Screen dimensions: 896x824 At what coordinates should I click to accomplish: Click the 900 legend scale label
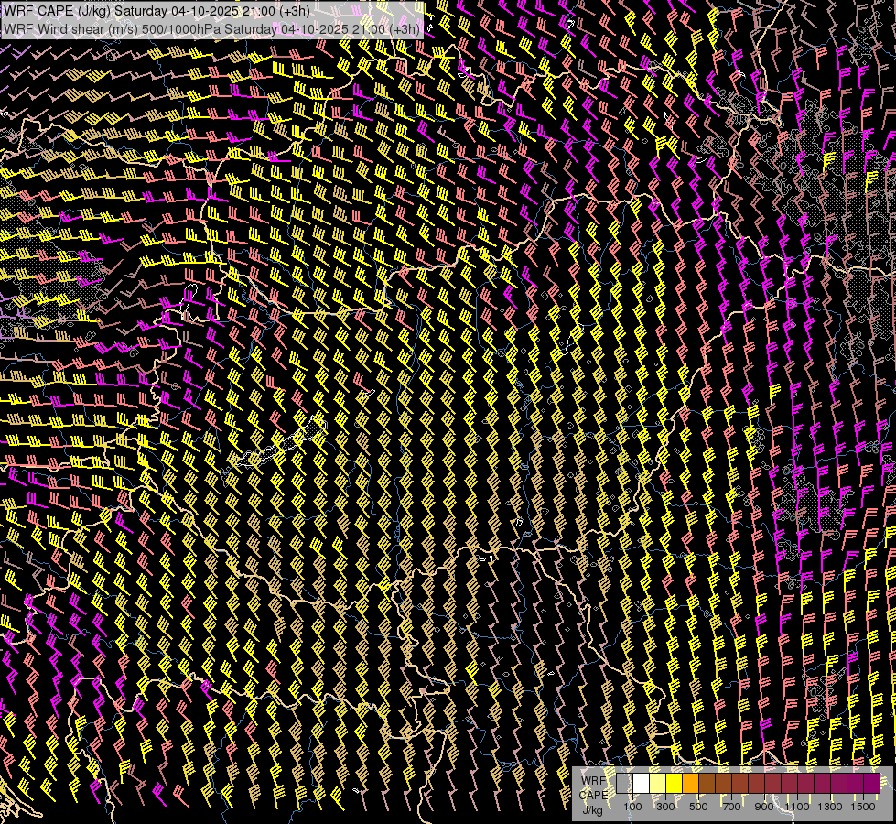[x=764, y=807]
